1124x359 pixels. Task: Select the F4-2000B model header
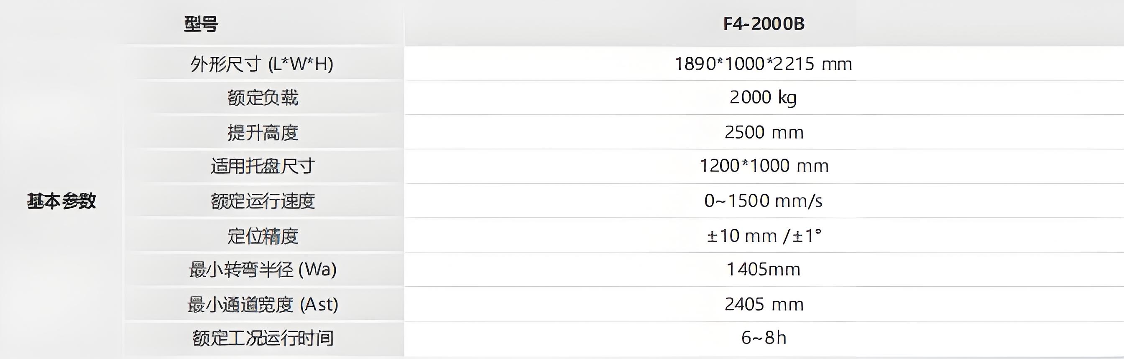(x=764, y=24)
